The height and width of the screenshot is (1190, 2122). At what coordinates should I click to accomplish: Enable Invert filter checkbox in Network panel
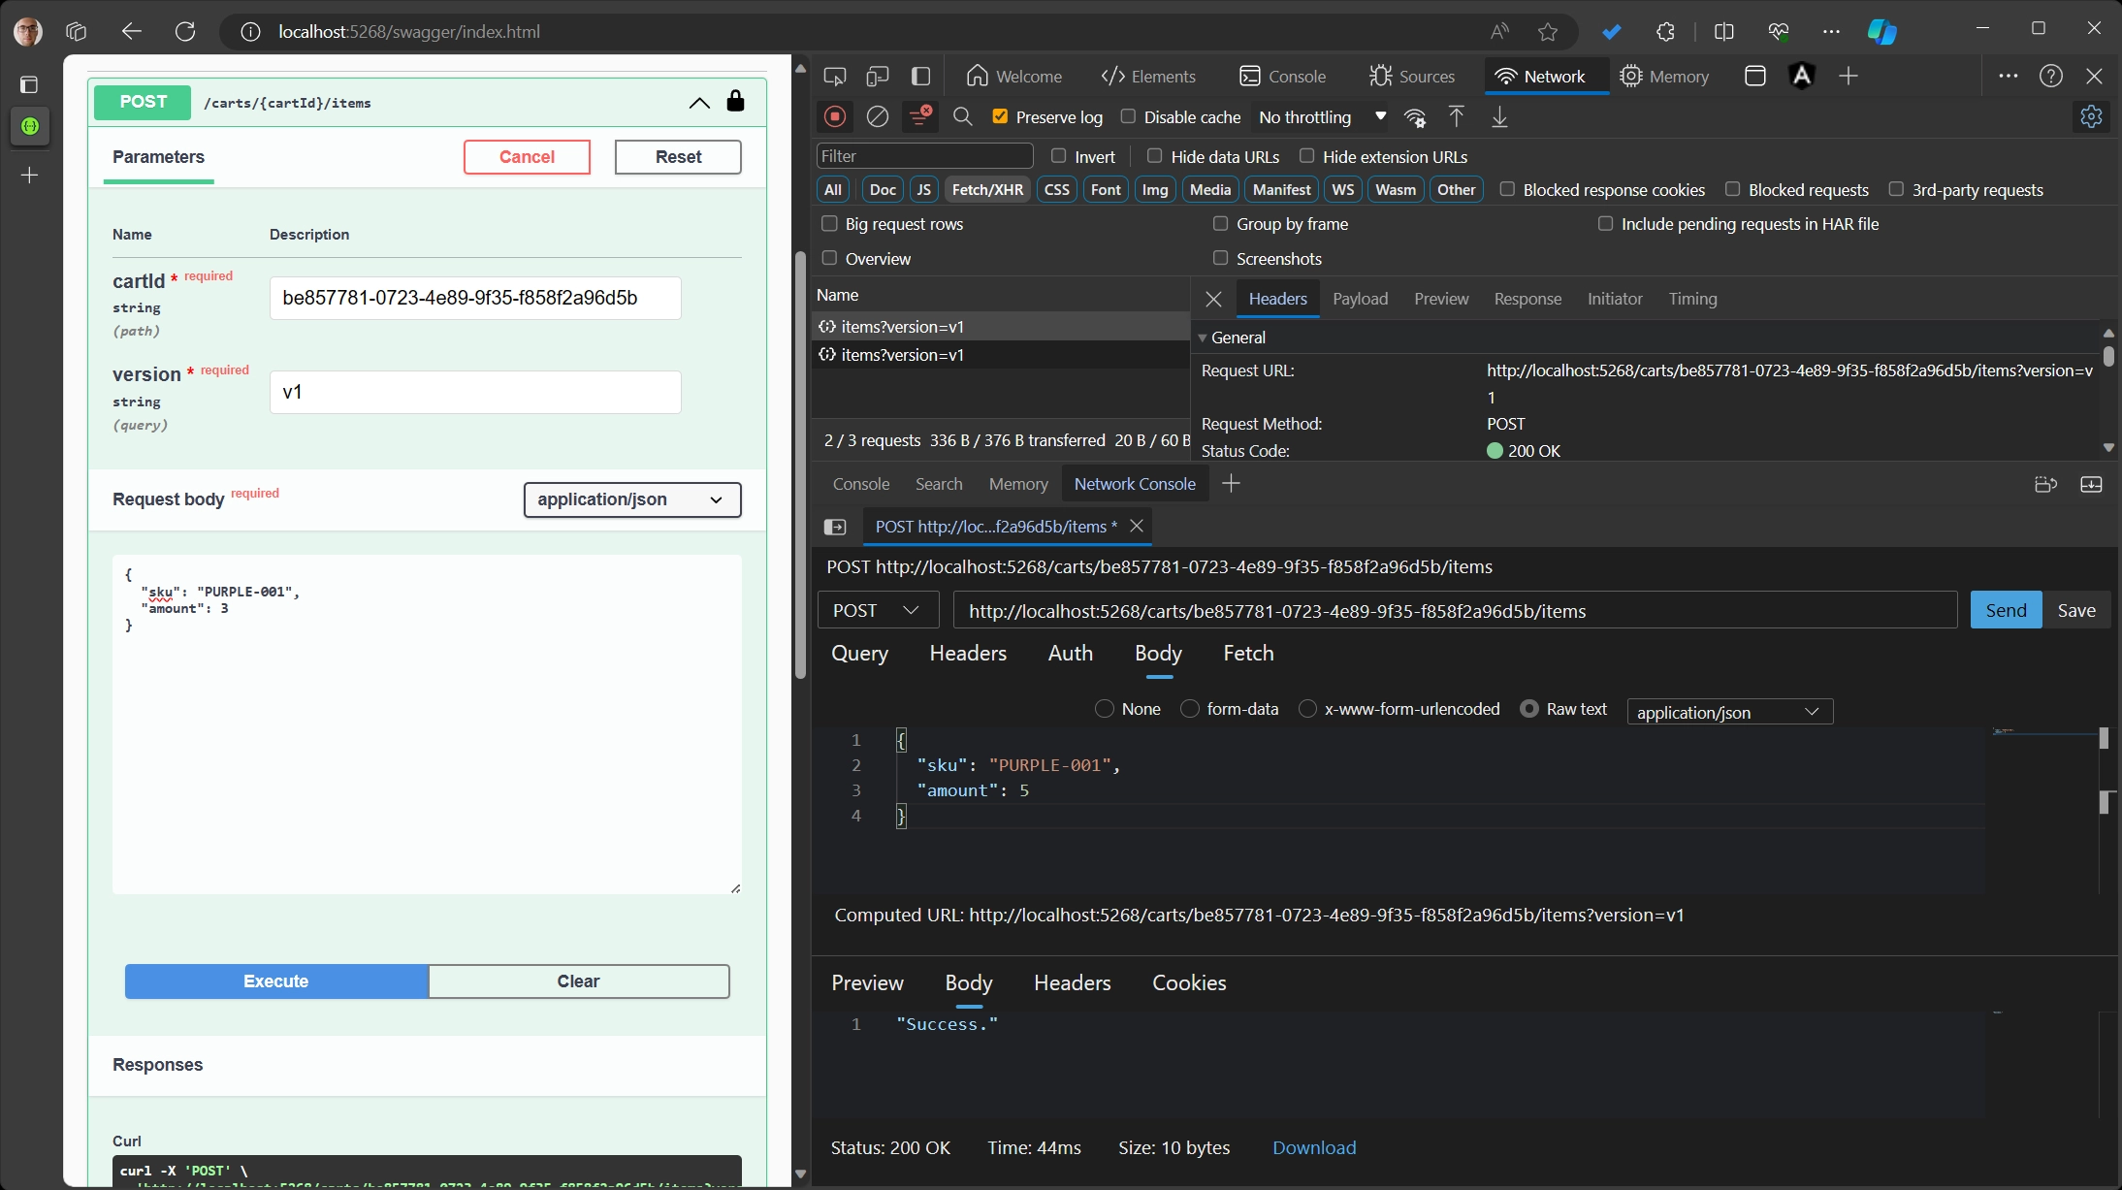pyautogui.click(x=1058, y=156)
